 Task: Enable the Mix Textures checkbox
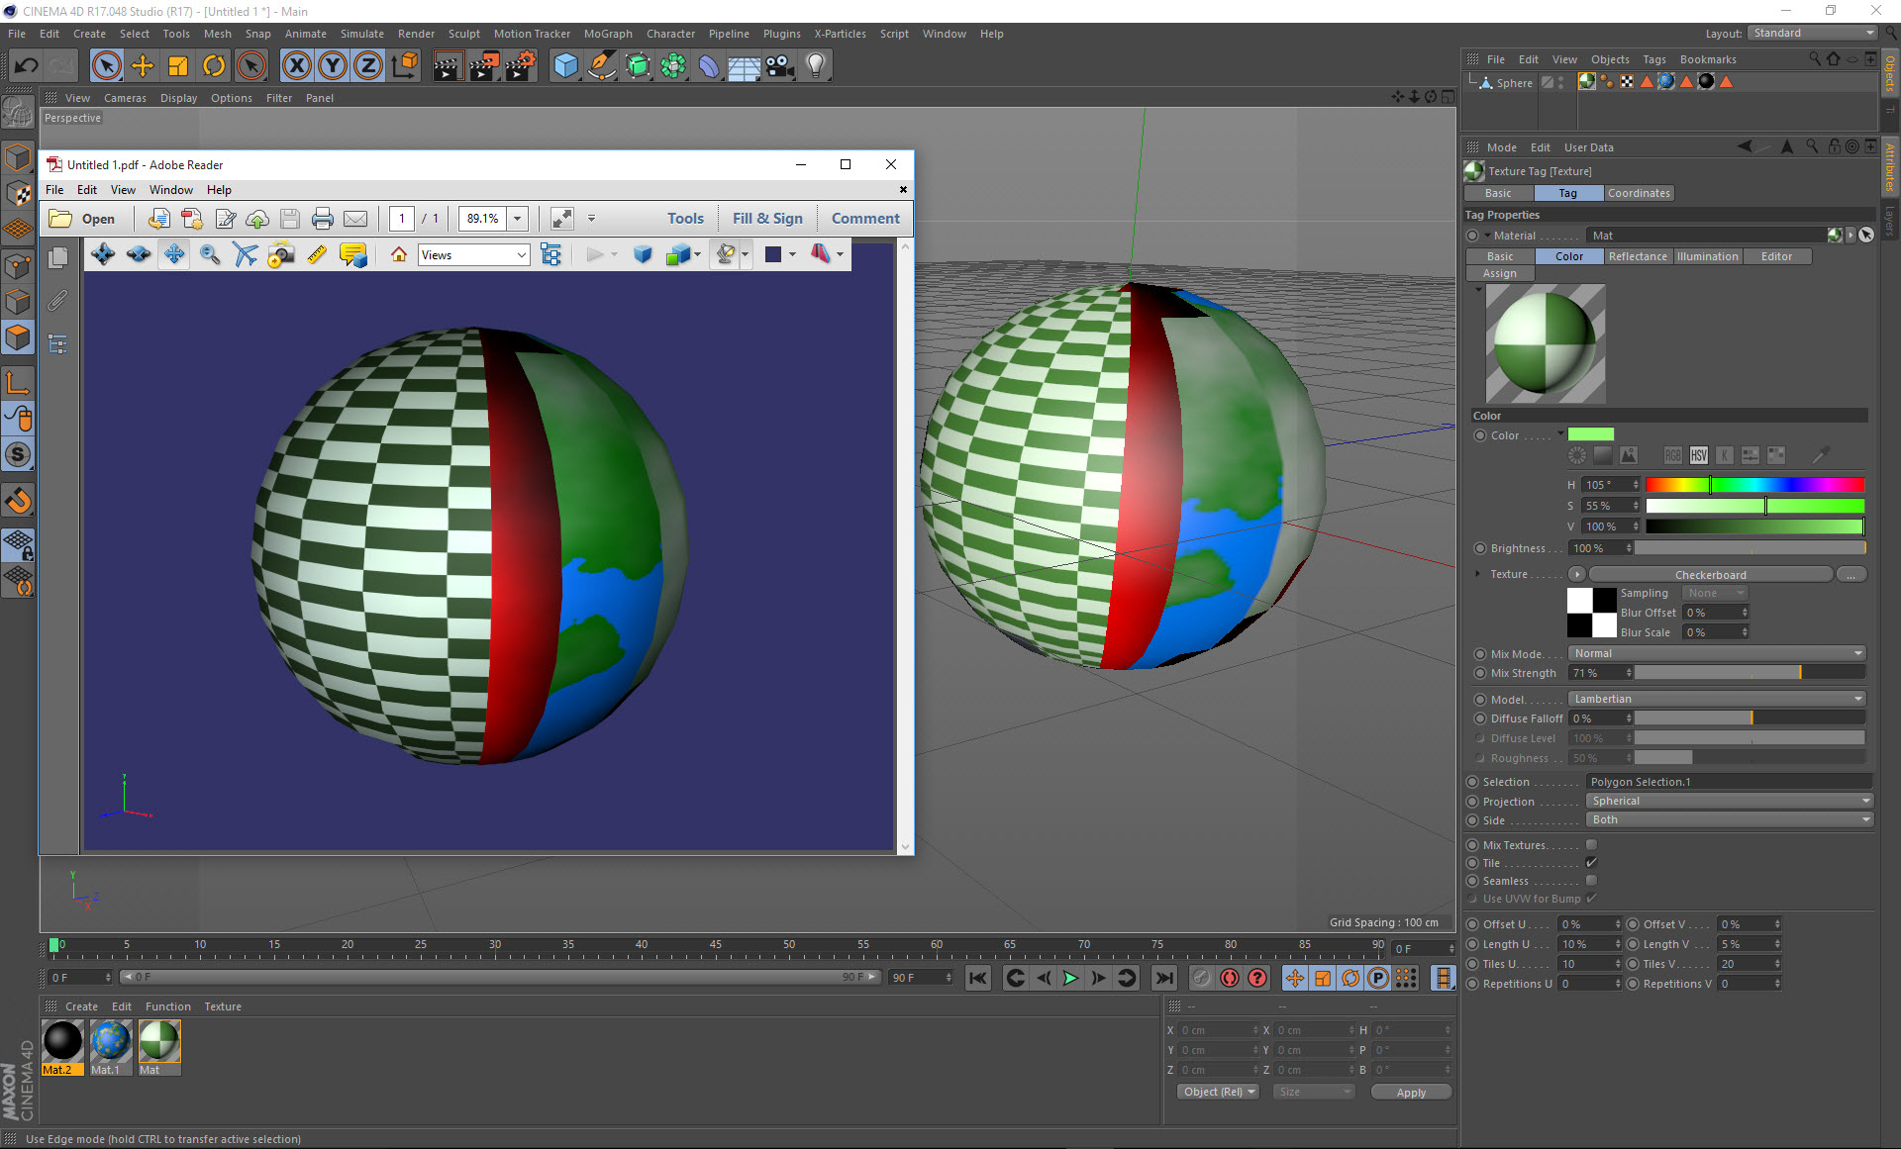[1591, 845]
